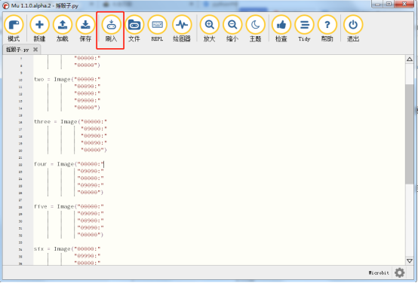Check code with 检查 thumbs-up
Screen dimensions: 418x283
(281, 29)
